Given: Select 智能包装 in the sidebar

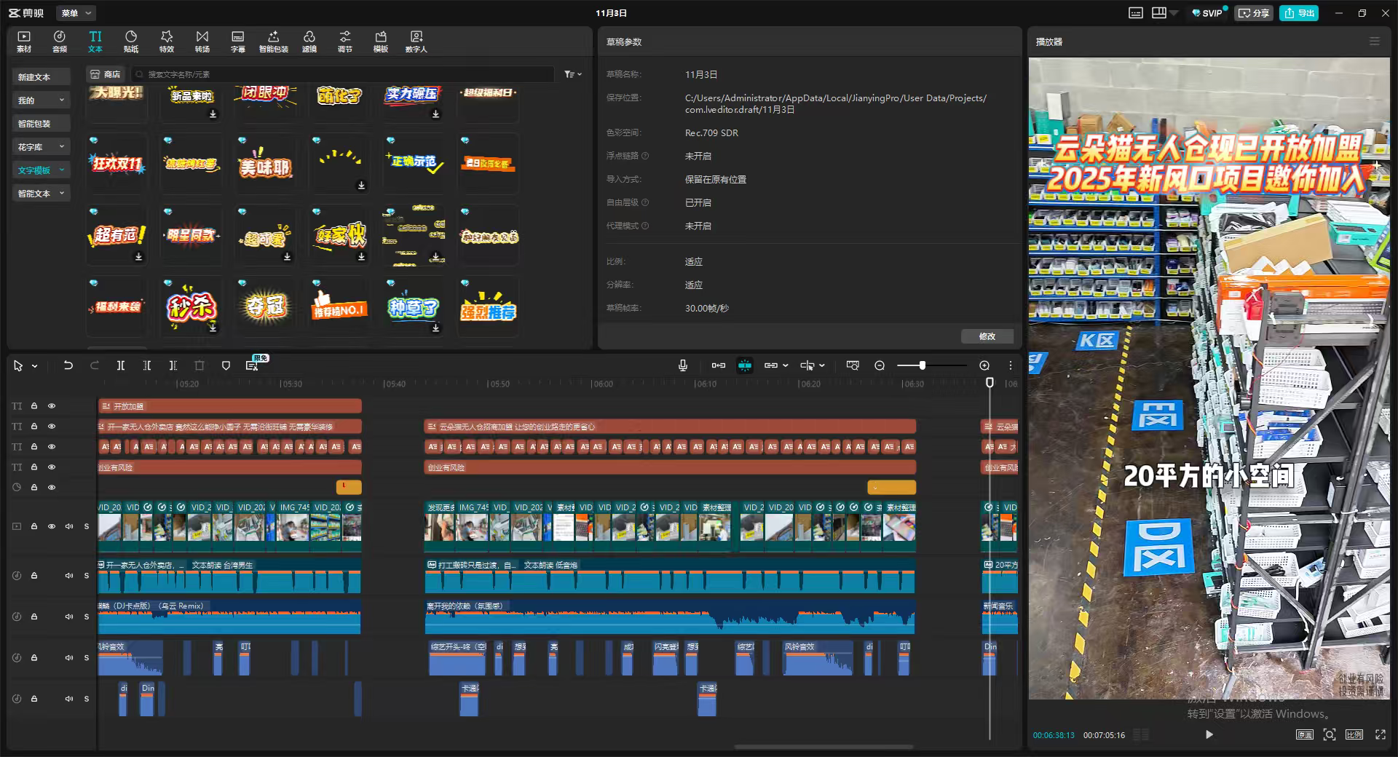Looking at the screenshot, I should click(x=42, y=124).
